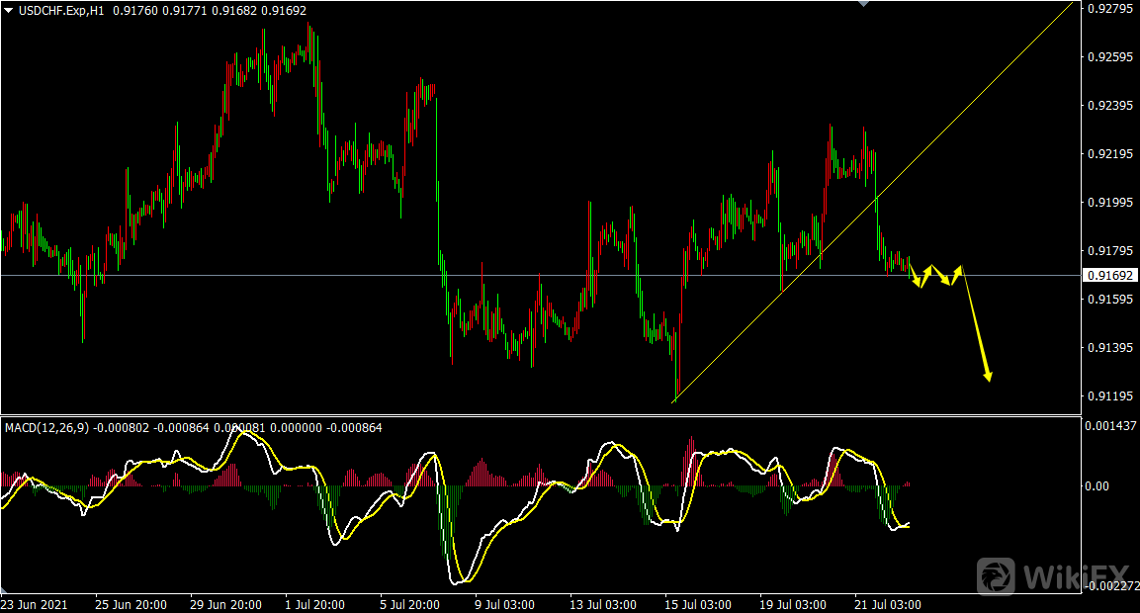Click the current price label 0.91692

(1110, 275)
